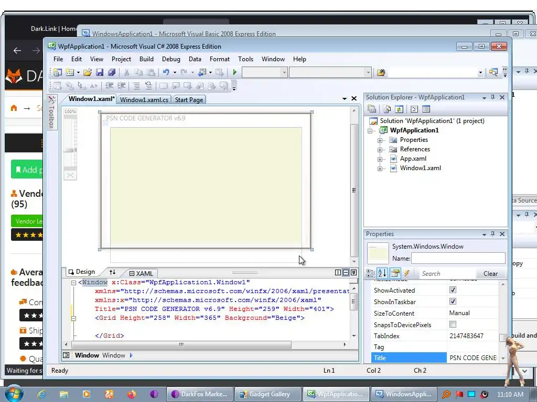This screenshot has height=402, width=537.
Task: Toggle vertical split view button
Action: pyautogui.click(x=338, y=272)
